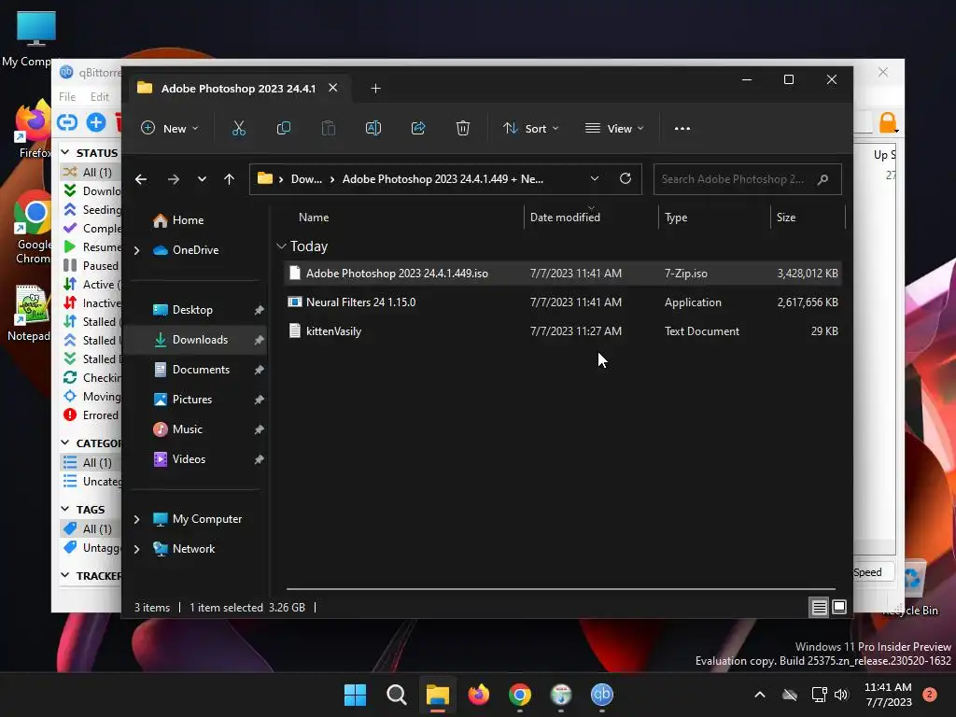Select Errored filter in qBittorrent
The image size is (956, 717).
[91, 415]
